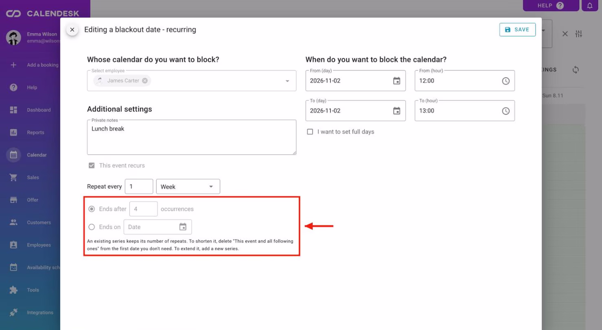
Task: Select the Ends after occurrences radio
Action: (x=92, y=209)
